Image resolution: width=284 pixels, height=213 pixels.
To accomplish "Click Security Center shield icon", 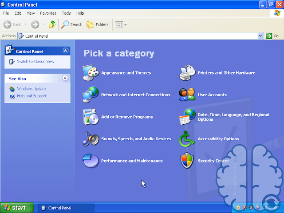I will tap(187, 161).
